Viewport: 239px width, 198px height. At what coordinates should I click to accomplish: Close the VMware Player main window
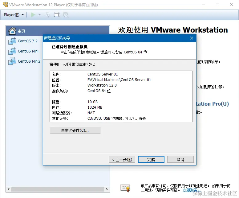point(232,5)
